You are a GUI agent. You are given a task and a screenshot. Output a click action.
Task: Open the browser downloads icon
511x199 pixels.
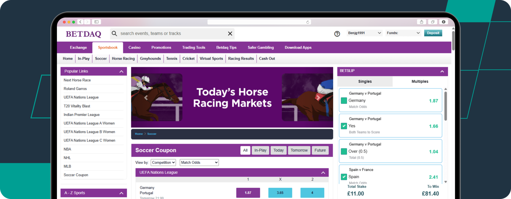tap(444, 22)
